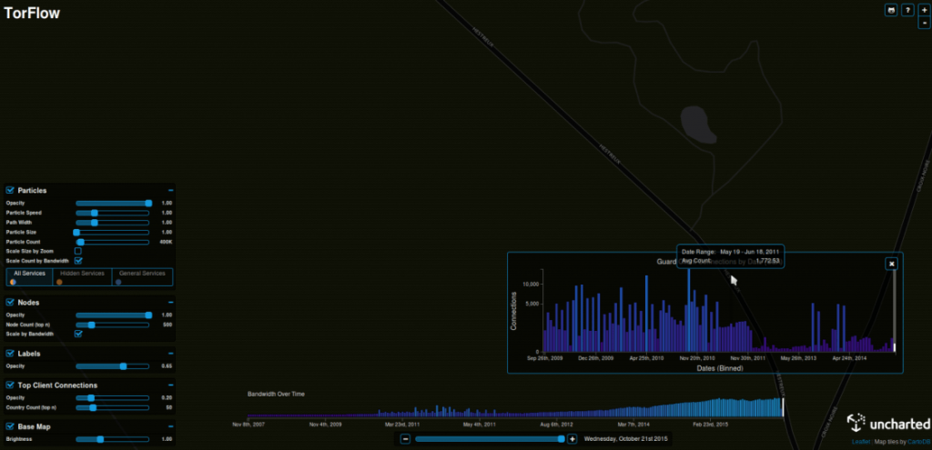
Task: Zoom in the map with plus button
Action: coord(924,9)
